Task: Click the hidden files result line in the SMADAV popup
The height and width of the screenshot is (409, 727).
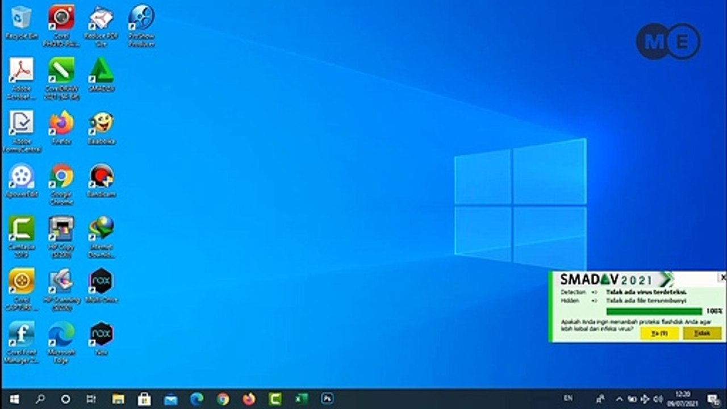Action: point(646,301)
